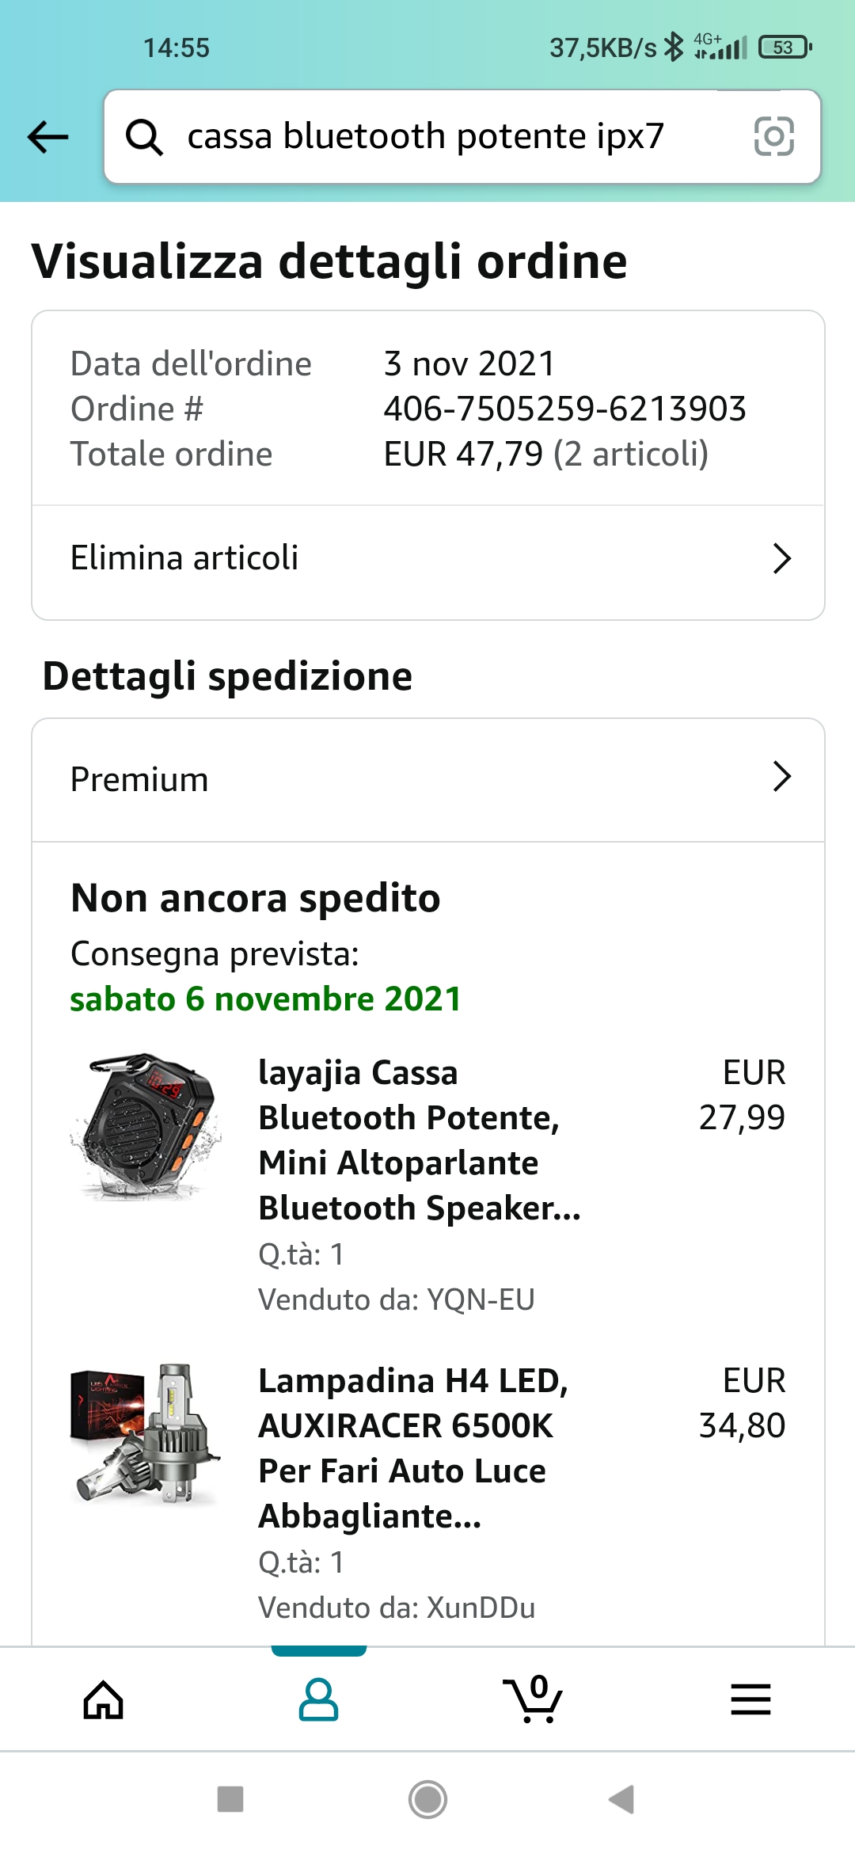This screenshot has height=1853, width=855.
Task: Open the hamburger menu icon
Action: pos(750,1699)
